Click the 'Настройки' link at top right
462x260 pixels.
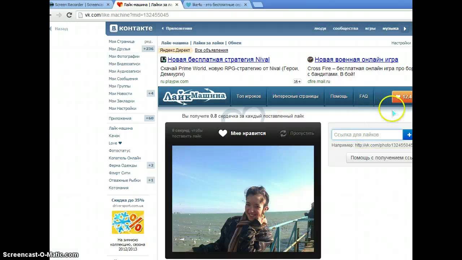pyautogui.click(x=401, y=43)
